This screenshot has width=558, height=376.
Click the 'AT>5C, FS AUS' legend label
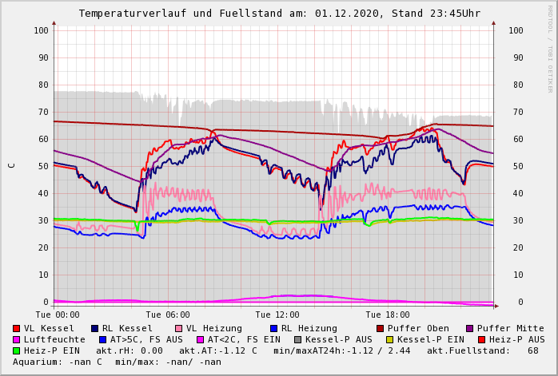[x=146, y=339]
